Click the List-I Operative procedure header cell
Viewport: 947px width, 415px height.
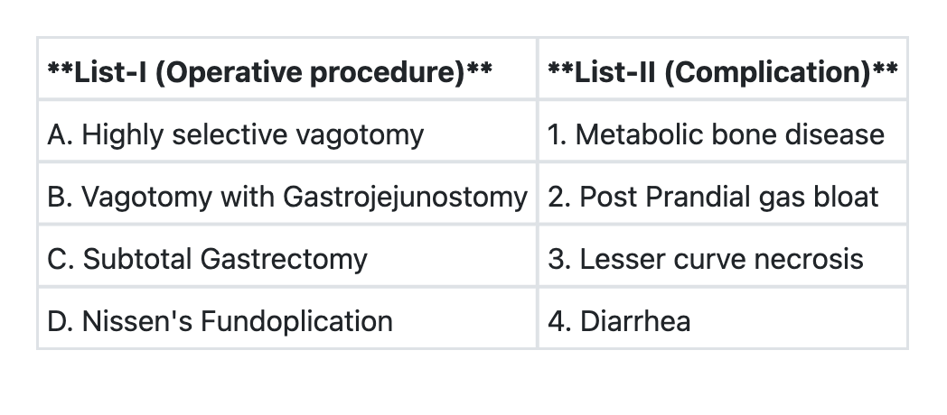point(269,71)
